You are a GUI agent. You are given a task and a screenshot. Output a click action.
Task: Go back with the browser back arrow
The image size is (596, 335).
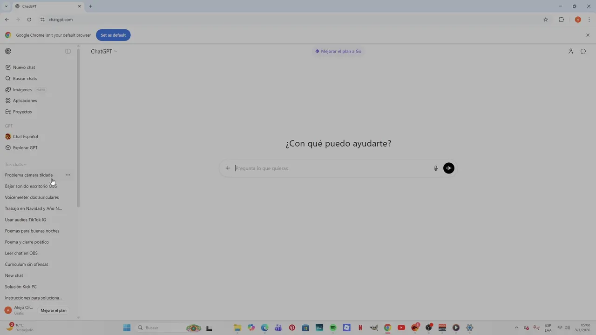[x=7, y=20]
